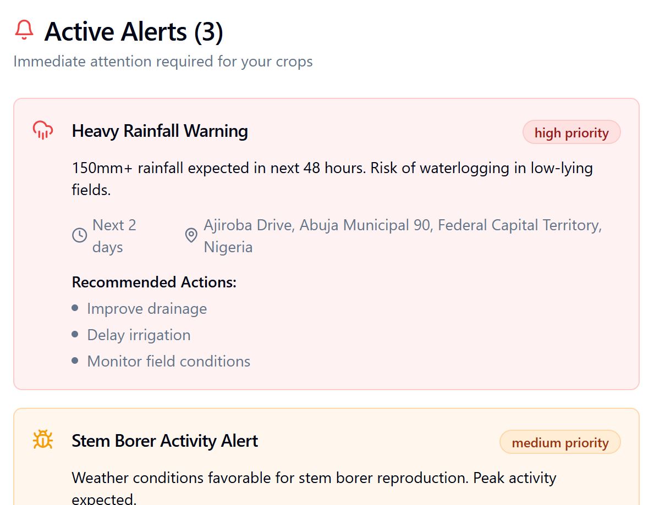Click the rain cloud warning icon
The width and height of the screenshot is (654, 505).
[x=43, y=130]
